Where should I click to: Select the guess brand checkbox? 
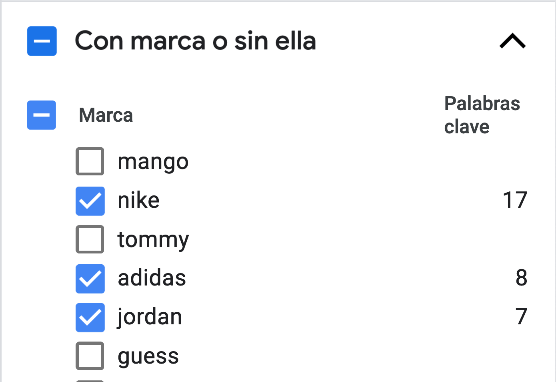click(x=90, y=356)
